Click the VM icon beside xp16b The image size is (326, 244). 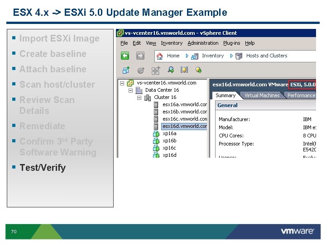pos(156,141)
